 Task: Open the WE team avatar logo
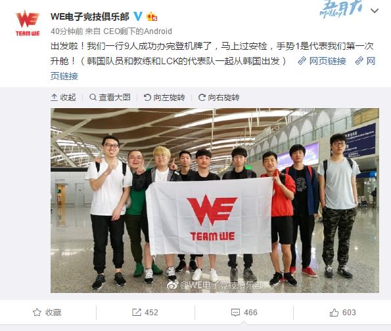click(x=28, y=24)
